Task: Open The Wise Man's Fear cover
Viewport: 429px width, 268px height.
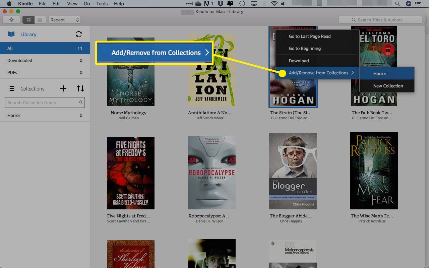Action: (x=374, y=171)
